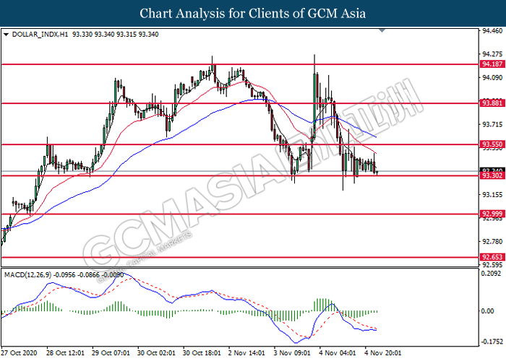
Task: Click the 92.653 price level label
Action: 492,257
